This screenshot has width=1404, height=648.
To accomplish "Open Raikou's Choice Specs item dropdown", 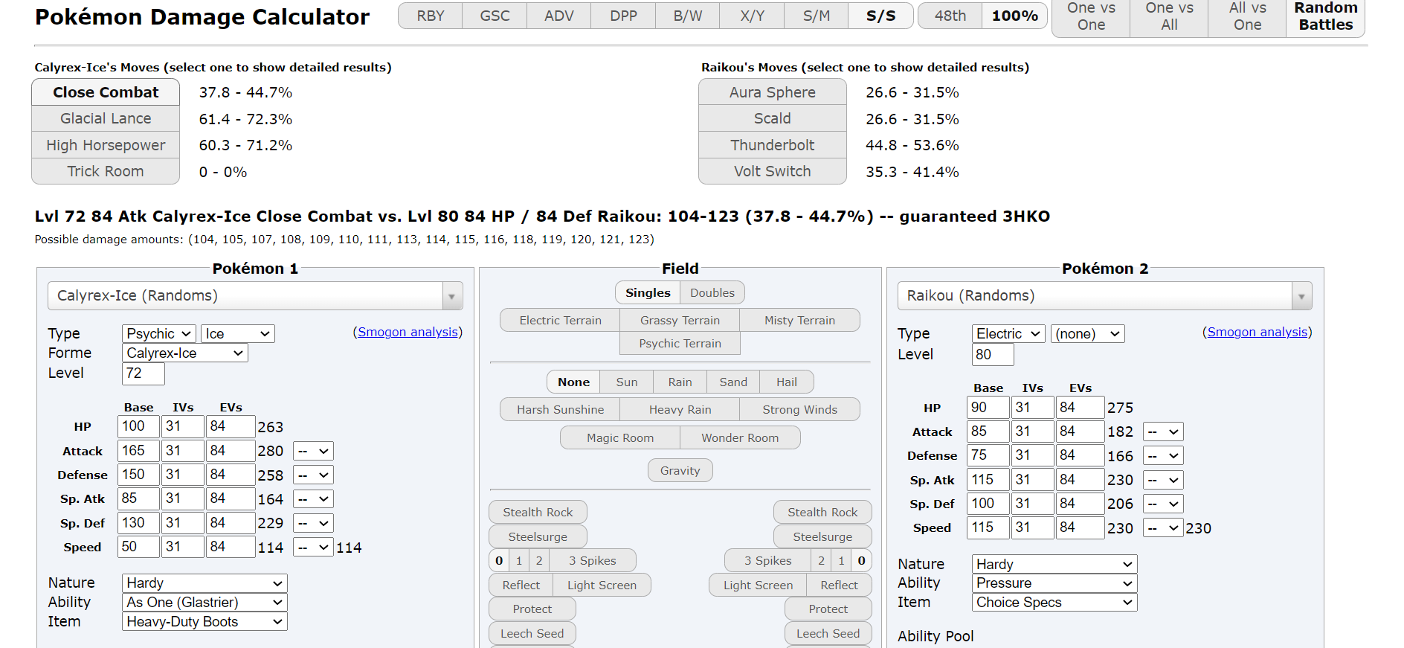I will (x=1054, y=603).
